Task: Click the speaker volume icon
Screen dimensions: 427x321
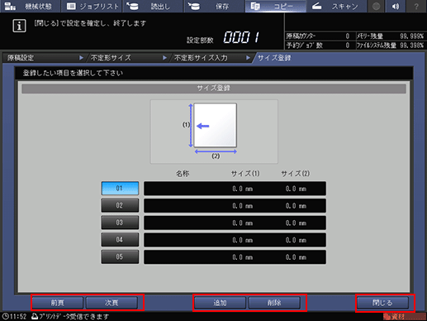Action: (x=396, y=6)
